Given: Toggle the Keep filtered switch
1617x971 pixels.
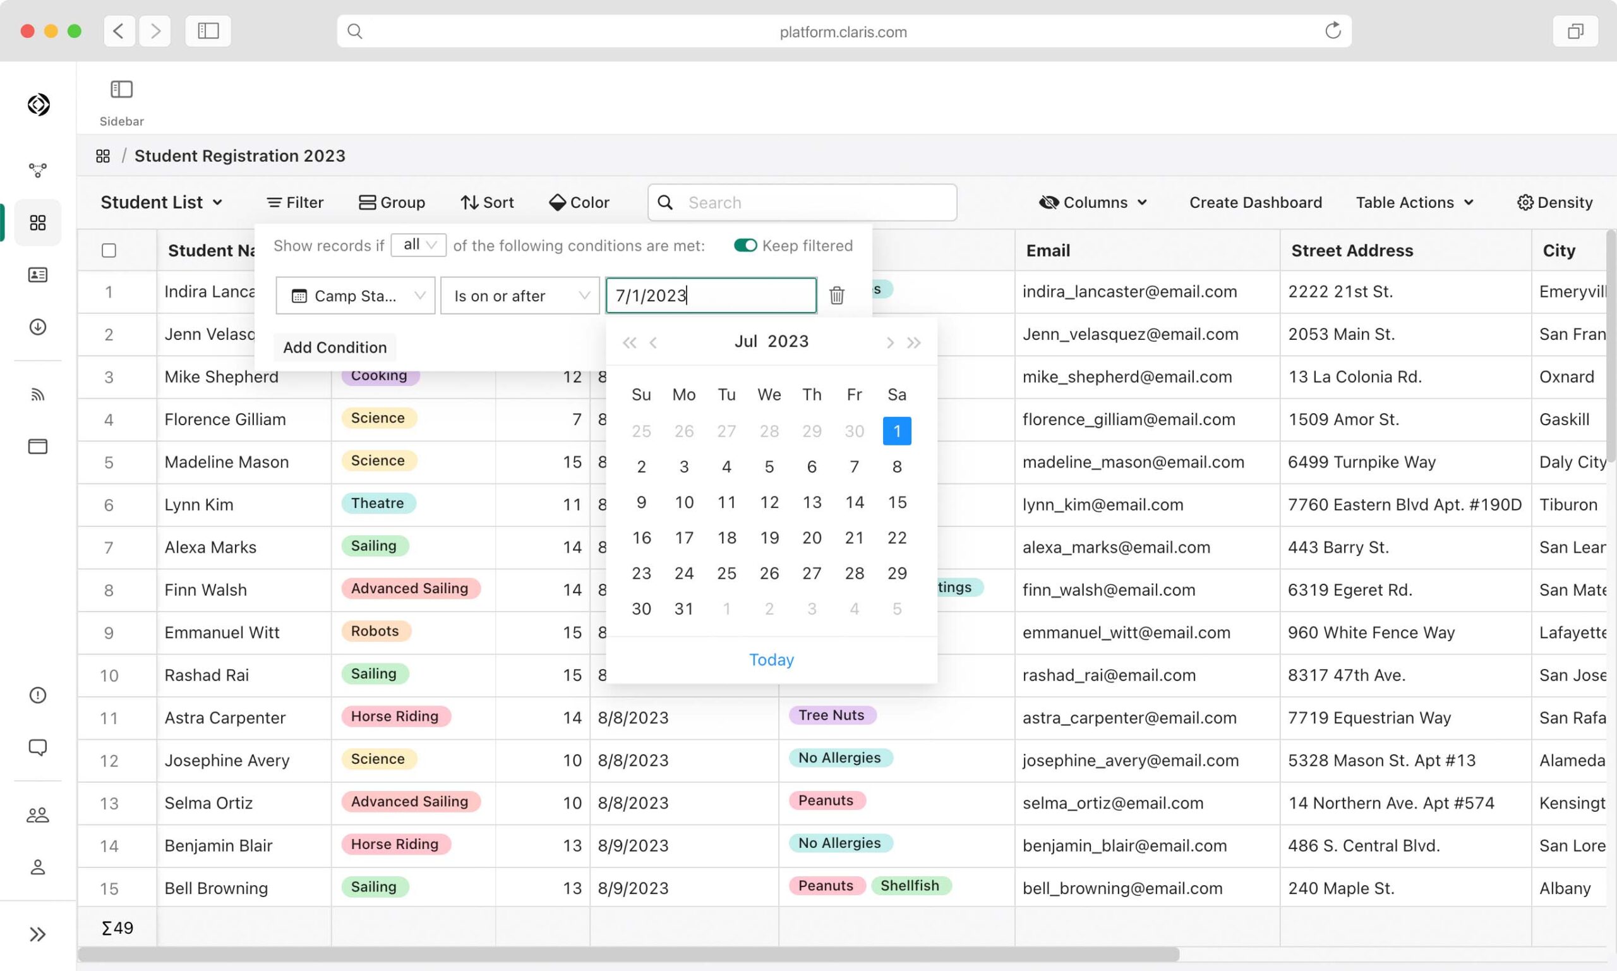Looking at the screenshot, I should [745, 245].
